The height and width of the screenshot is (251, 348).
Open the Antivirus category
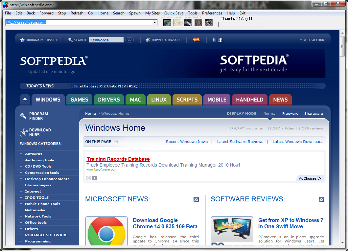point(34,154)
